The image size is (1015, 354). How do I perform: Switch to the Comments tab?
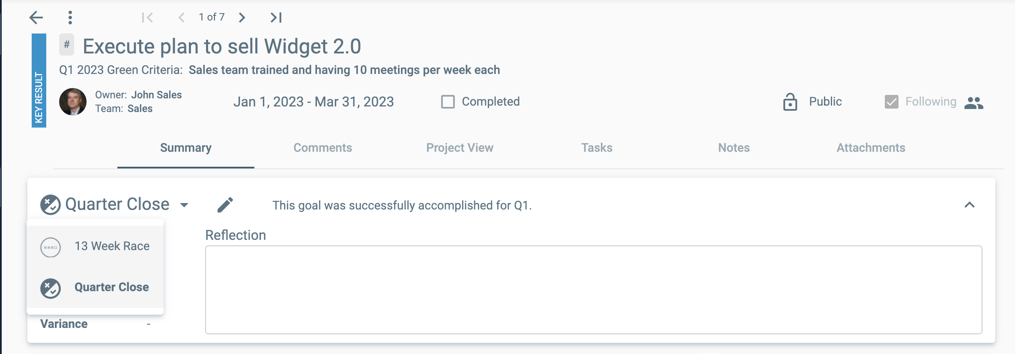322,148
